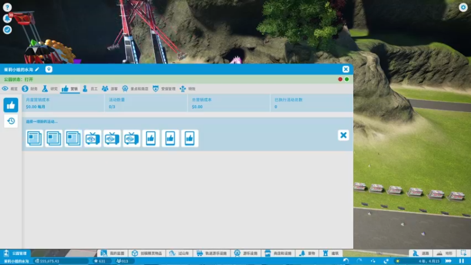The image size is (471, 265).
Task: Choose the first thumbs-up social campaign icon
Action: coord(151,138)
